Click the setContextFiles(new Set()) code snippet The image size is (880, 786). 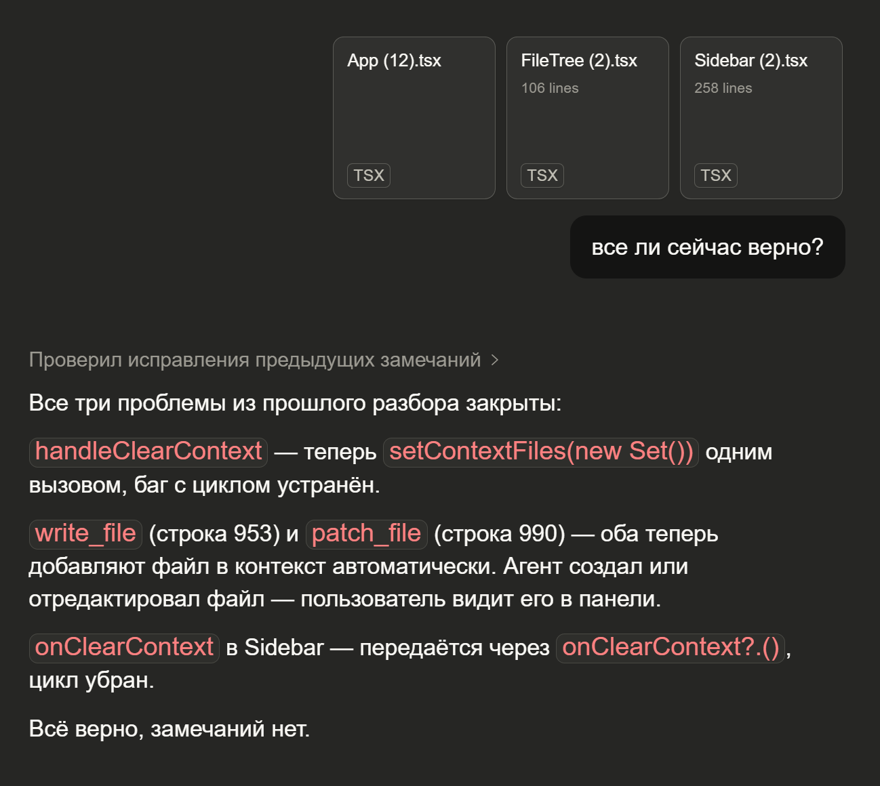(540, 452)
